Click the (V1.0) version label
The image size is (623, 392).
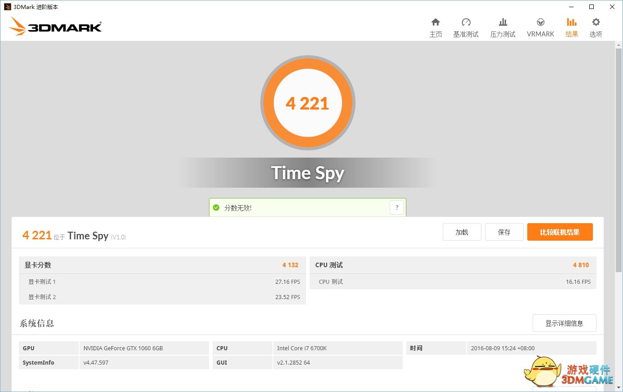click(118, 237)
